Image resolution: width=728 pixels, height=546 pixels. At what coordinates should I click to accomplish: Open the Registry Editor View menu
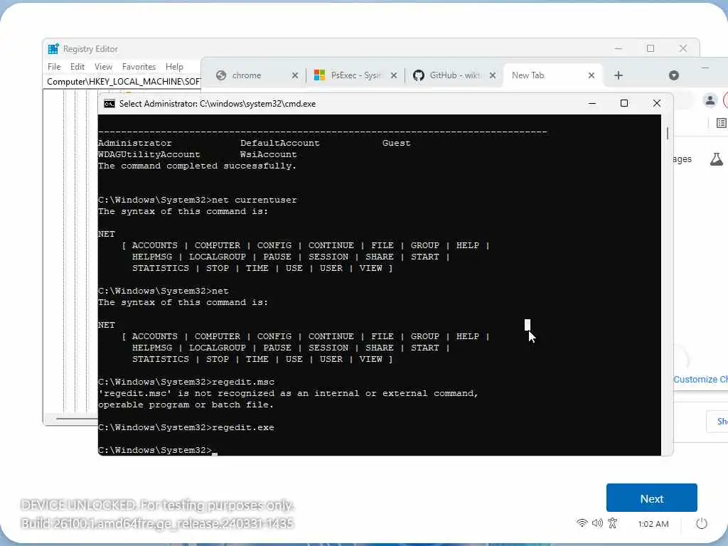click(x=103, y=67)
